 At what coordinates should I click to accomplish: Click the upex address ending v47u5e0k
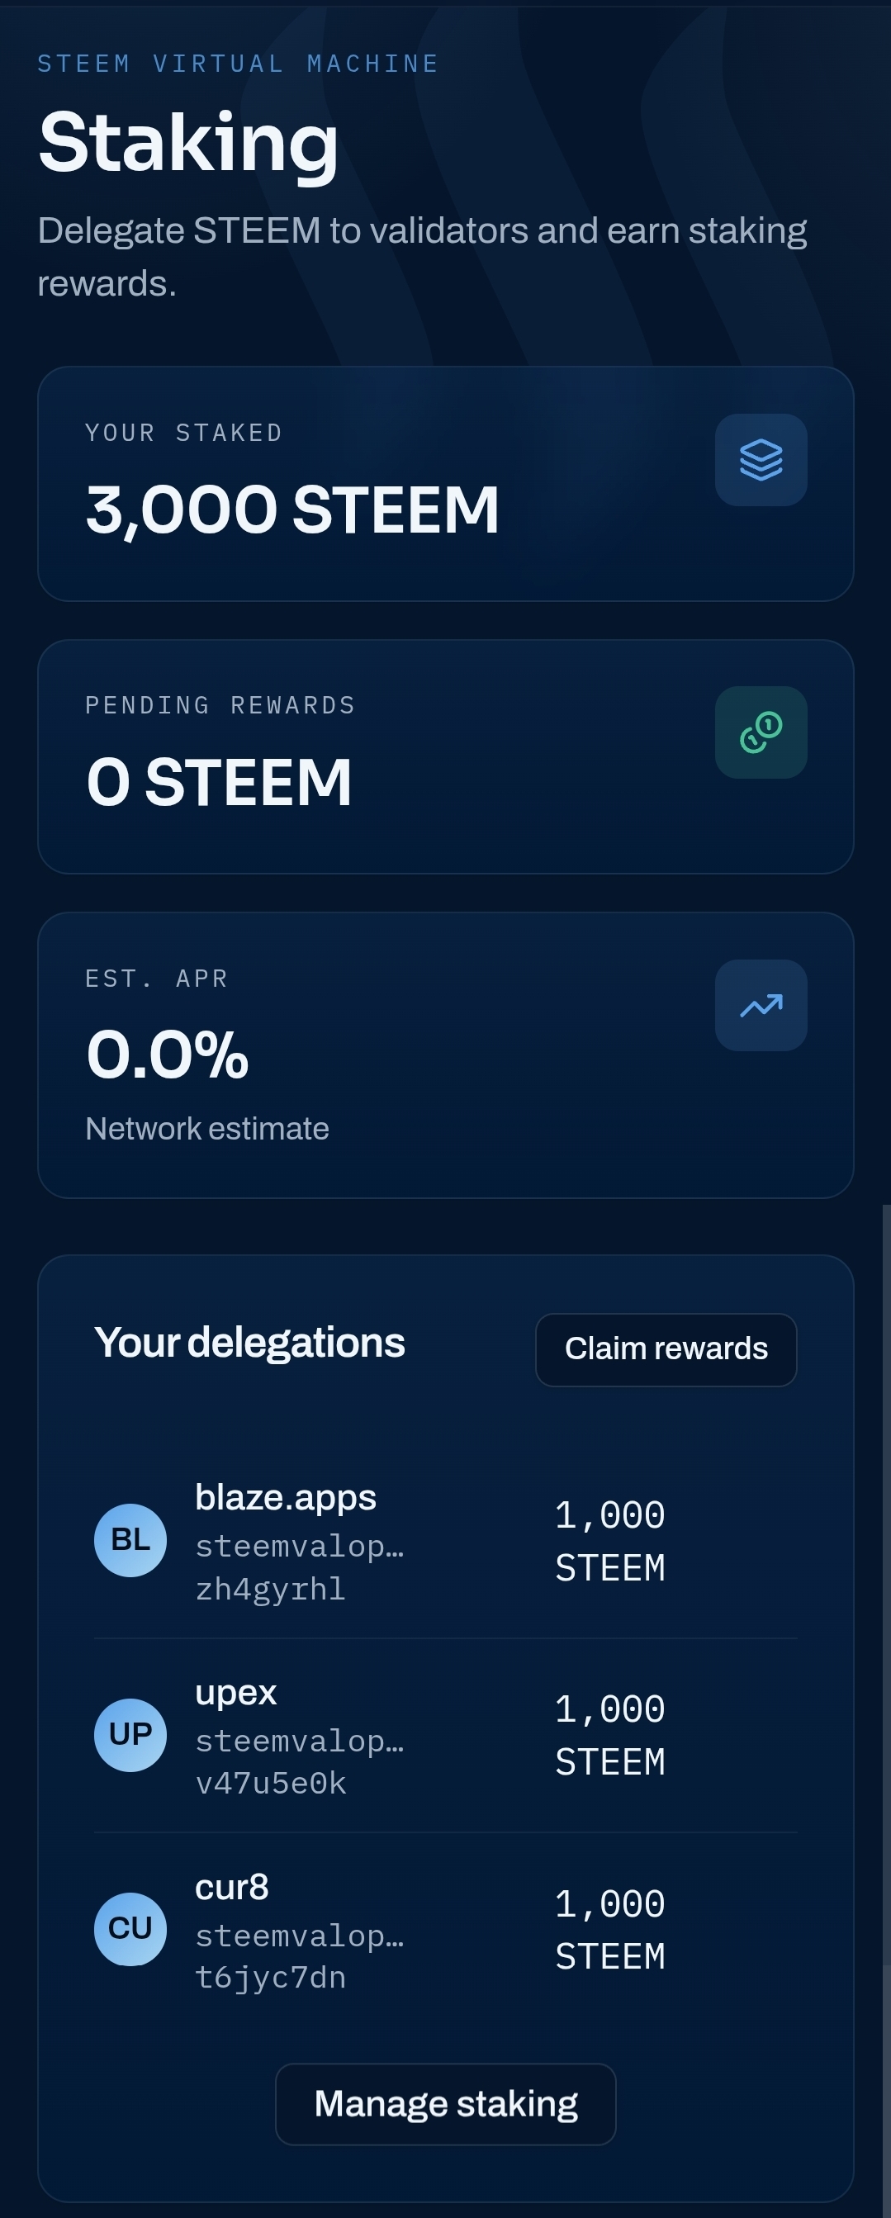pyautogui.click(x=300, y=1761)
